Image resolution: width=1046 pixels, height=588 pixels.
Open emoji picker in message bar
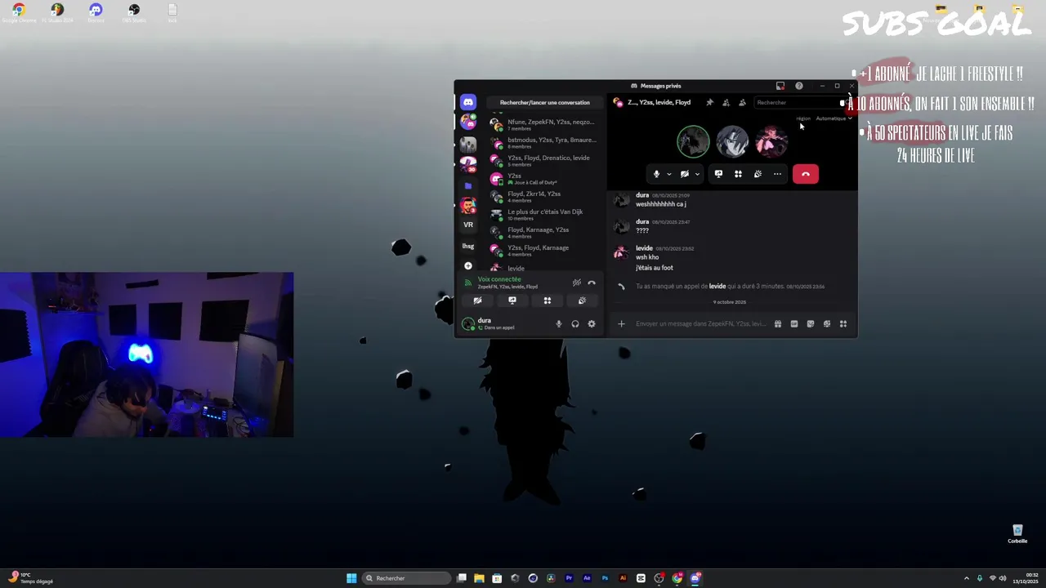tap(827, 324)
